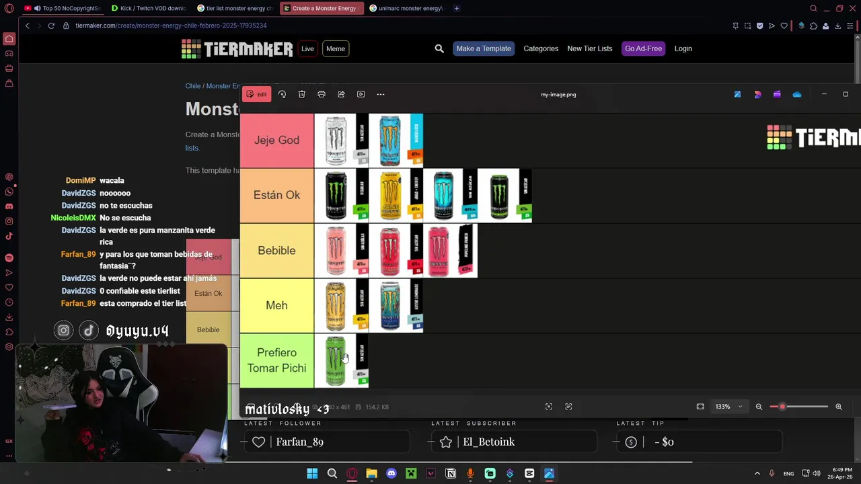
Task: Open Instagram in Opera sidebar
Action: click(9, 221)
